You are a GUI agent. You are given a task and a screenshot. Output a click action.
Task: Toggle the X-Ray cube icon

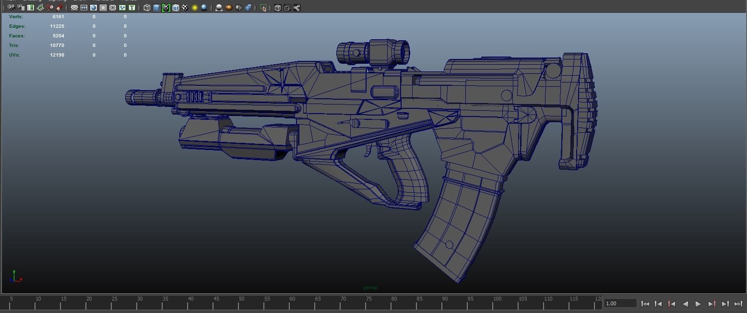pos(278,8)
